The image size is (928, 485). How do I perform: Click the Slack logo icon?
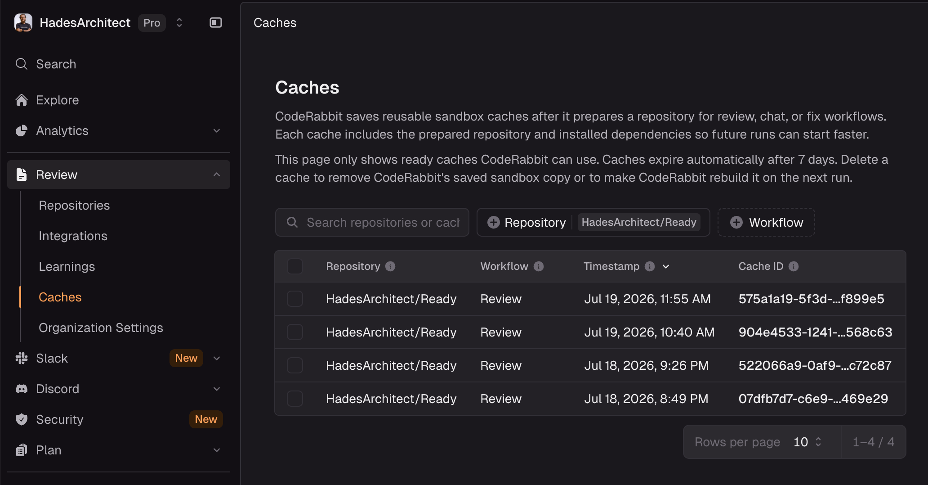[22, 358]
